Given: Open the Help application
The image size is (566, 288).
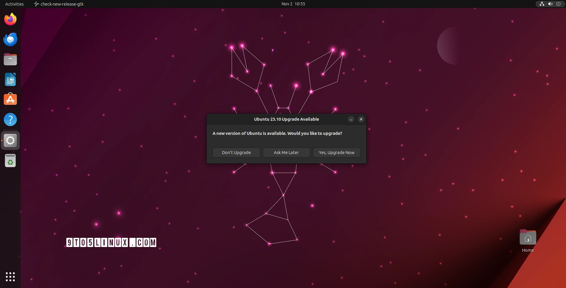Looking at the screenshot, I should (x=10, y=120).
